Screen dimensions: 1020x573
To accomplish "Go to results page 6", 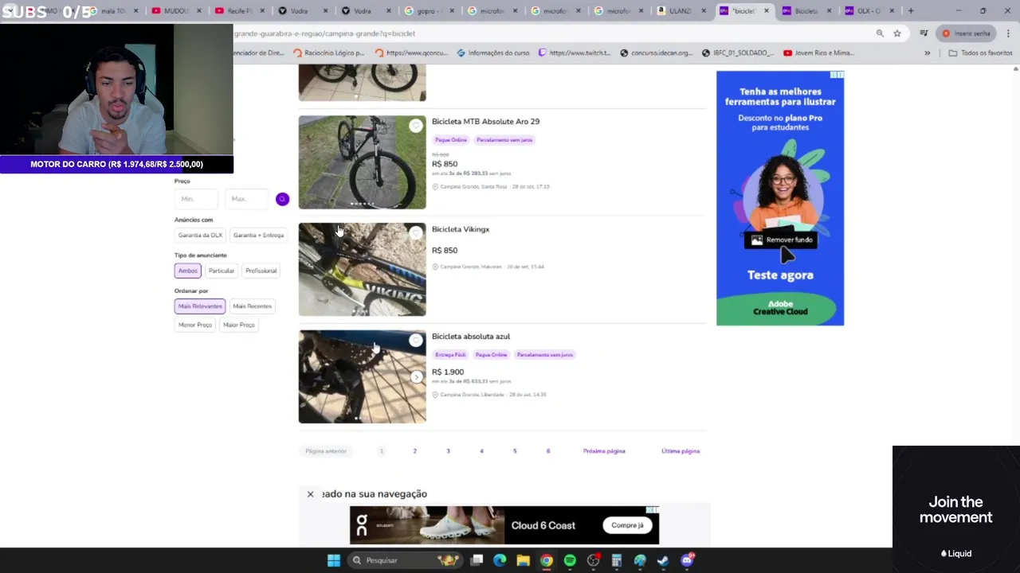I will click(x=548, y=451).
